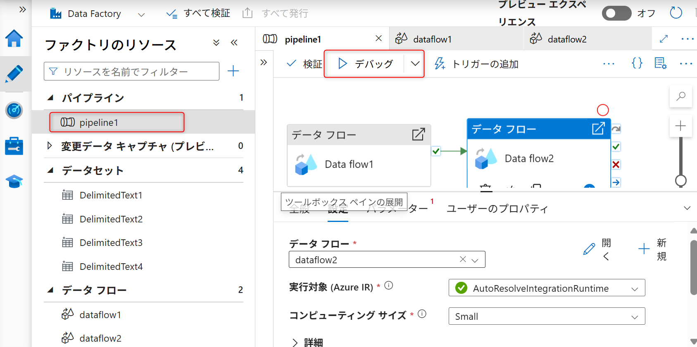The height and width of the screenshot is (347, 697).
Task: Open the Monitor gauge icon in sidebar
Action: [14, 110]
